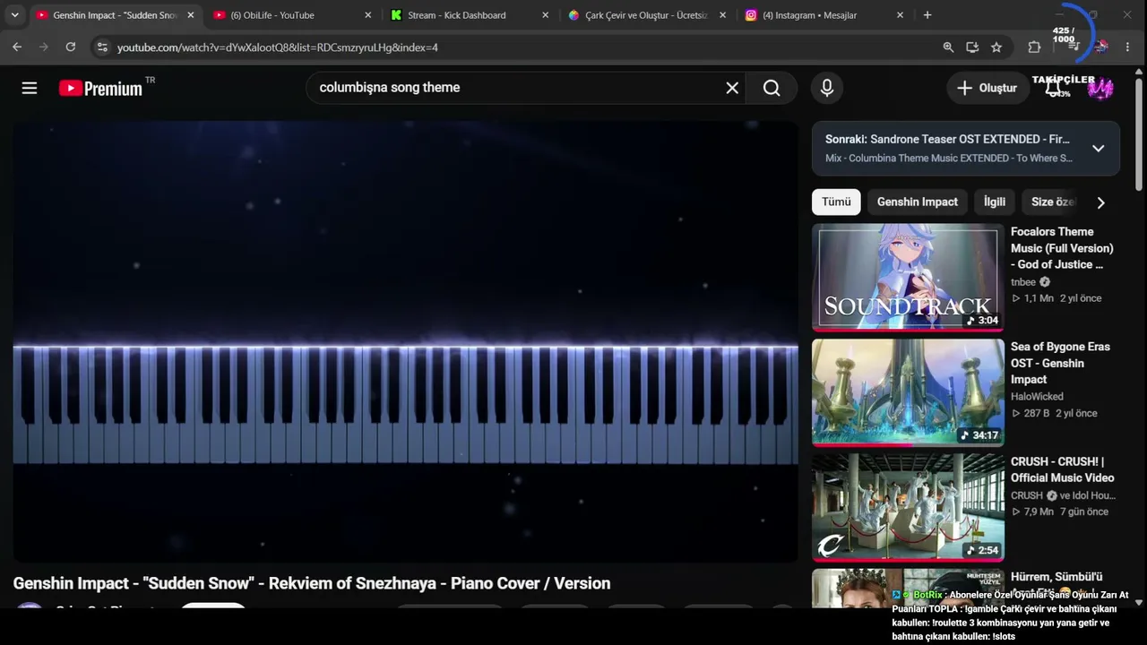The height and width of the screenshot is (645, 1147).
Task: Open the tab search dropdown
Action: click(14, 15)
